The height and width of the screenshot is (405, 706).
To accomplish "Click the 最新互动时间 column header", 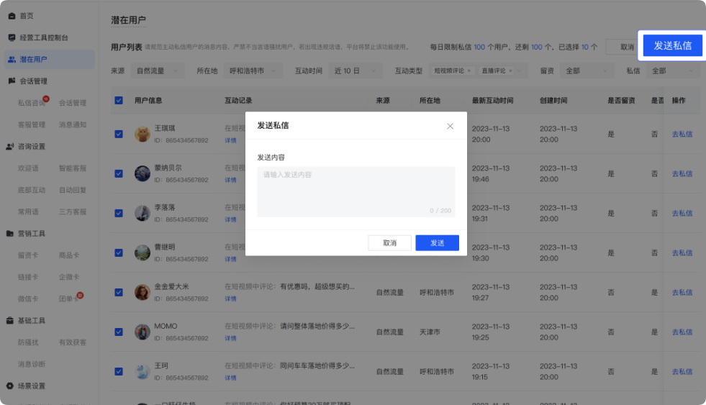I will 492,100.
